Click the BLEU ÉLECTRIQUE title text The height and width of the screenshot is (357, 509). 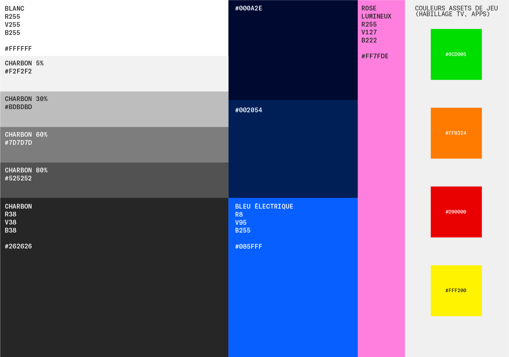264,206
